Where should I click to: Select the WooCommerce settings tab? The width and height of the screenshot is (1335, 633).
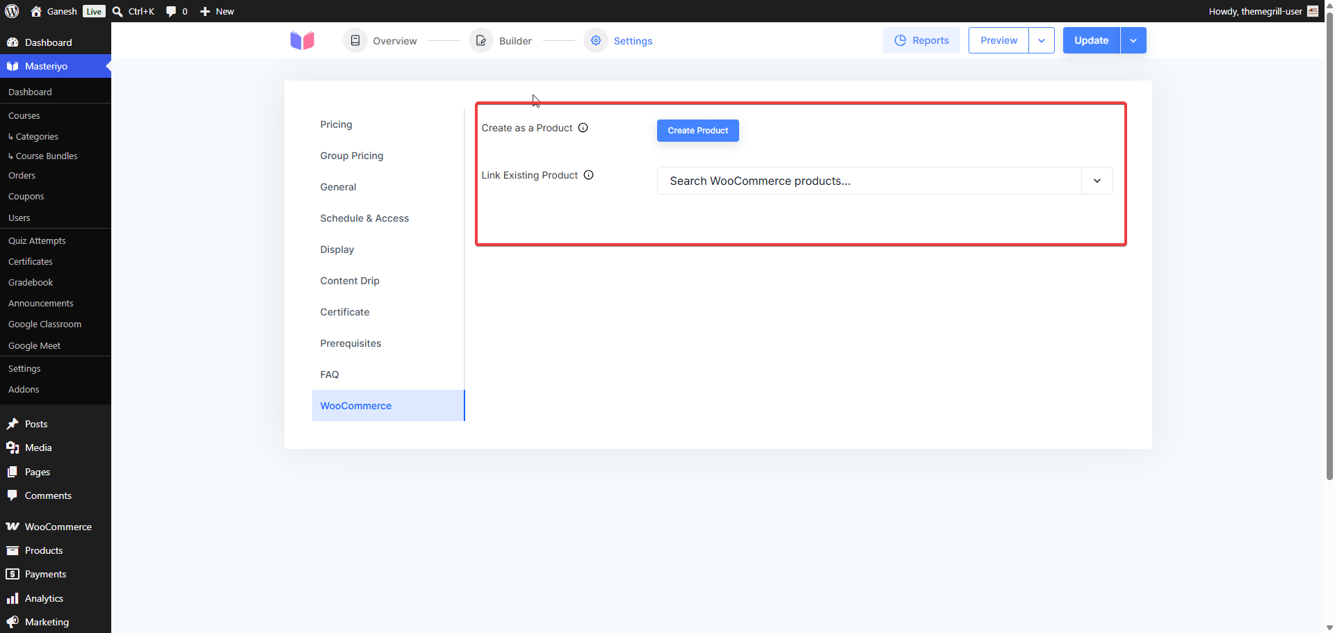pyautogui.click(x=388, y=406)
